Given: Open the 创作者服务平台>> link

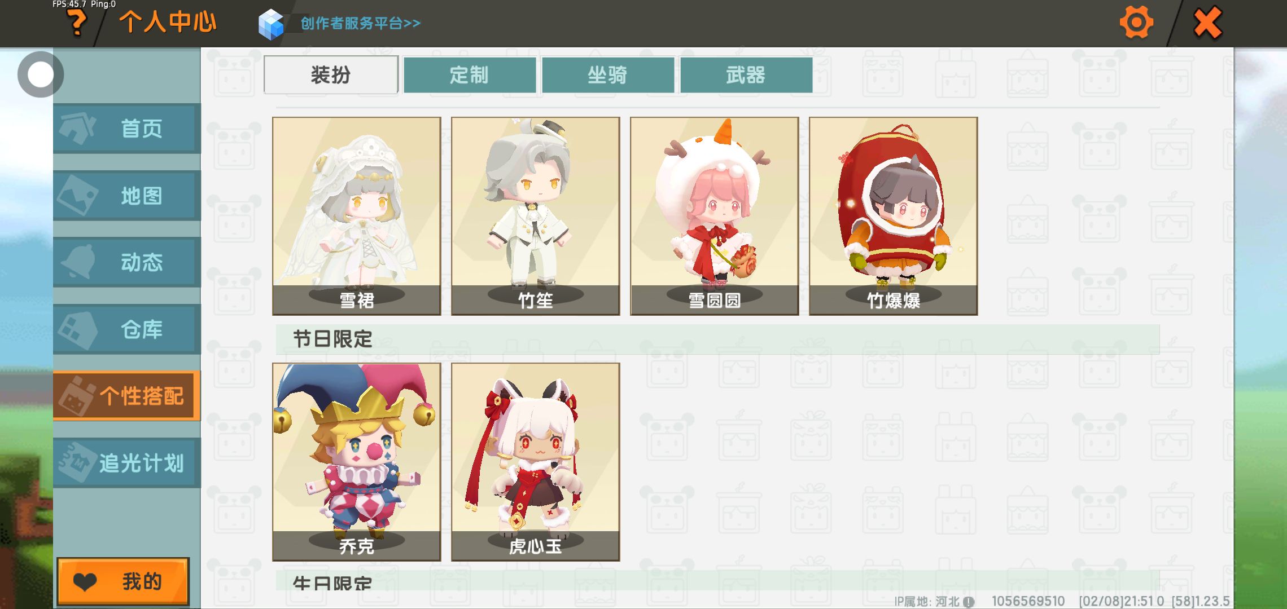Looking at the screenshot, I should (x=360, y=23).
